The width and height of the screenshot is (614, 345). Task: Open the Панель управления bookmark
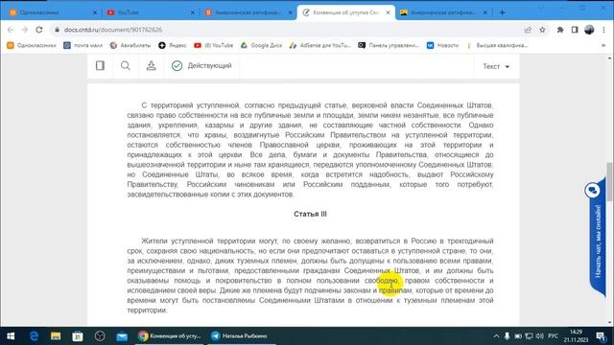[x=389, y=45]
